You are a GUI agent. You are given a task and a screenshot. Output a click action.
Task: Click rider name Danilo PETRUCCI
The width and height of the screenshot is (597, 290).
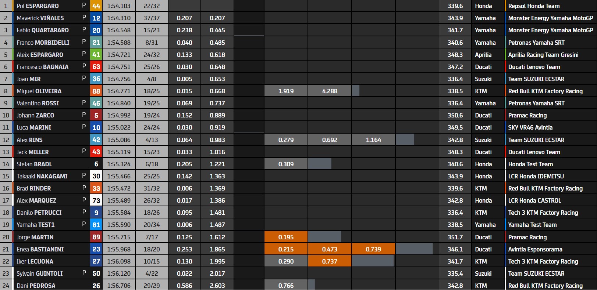click(x=39, y=213)
